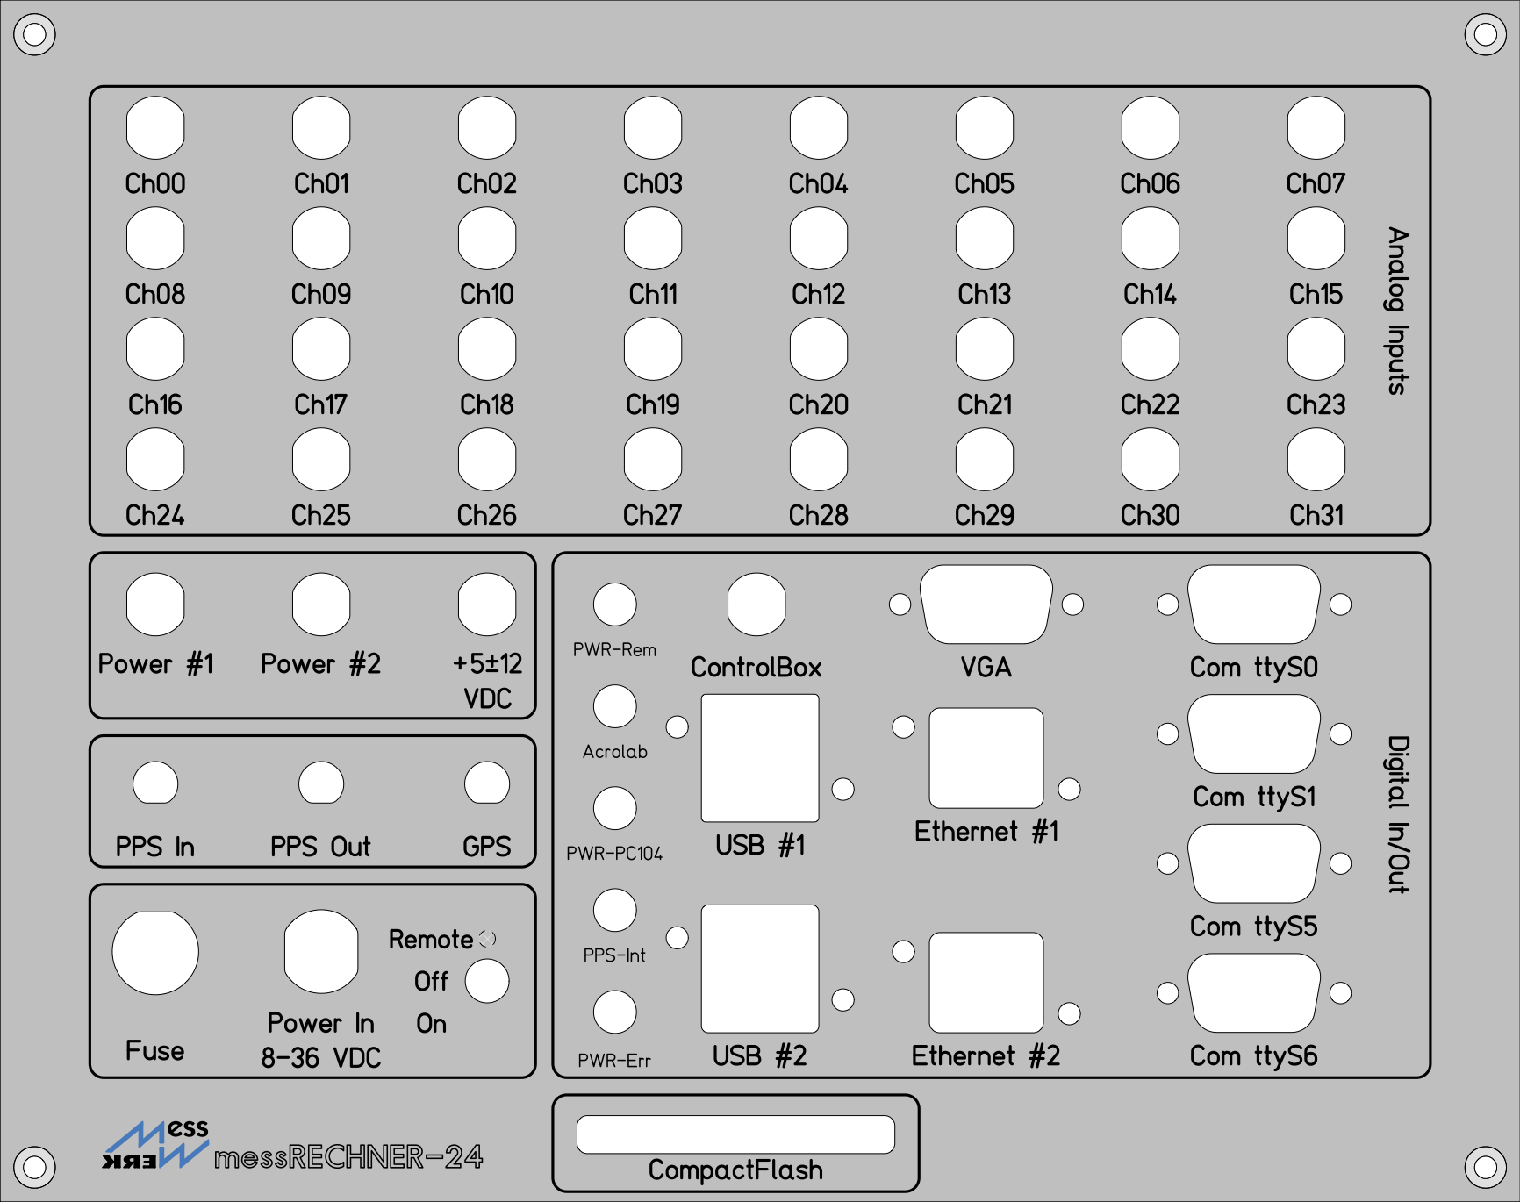Click the Com ttyS0 serial port
This screenshot has width=1520, height=1202.
(x=1253, y=605)
